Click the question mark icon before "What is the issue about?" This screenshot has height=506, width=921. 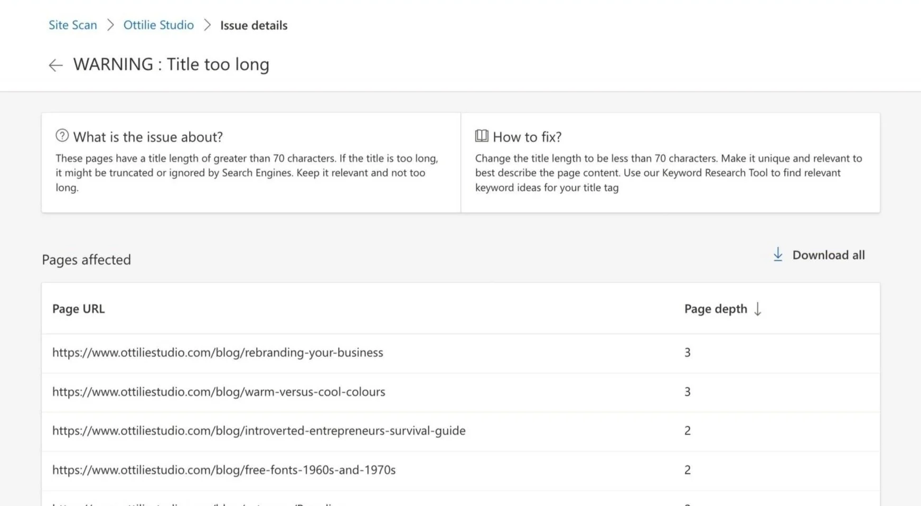62,135
